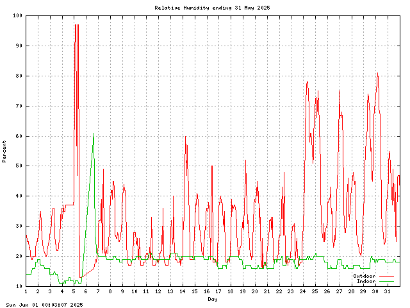The image size is (410, 308).
Task: Click the green indoor peak at 61 percent
Action: [94, 133]
